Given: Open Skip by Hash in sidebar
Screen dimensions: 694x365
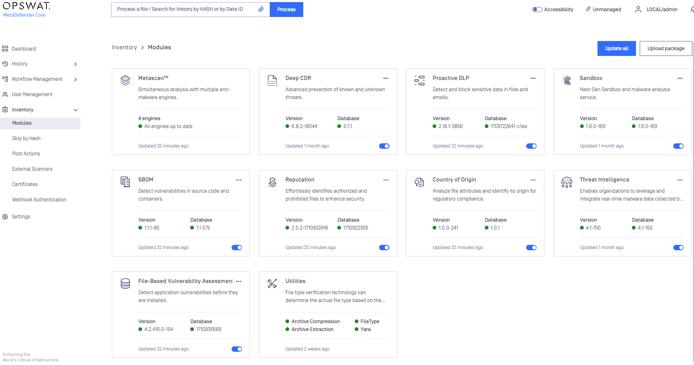Looking at the screenshot, I should coord(26,138).
